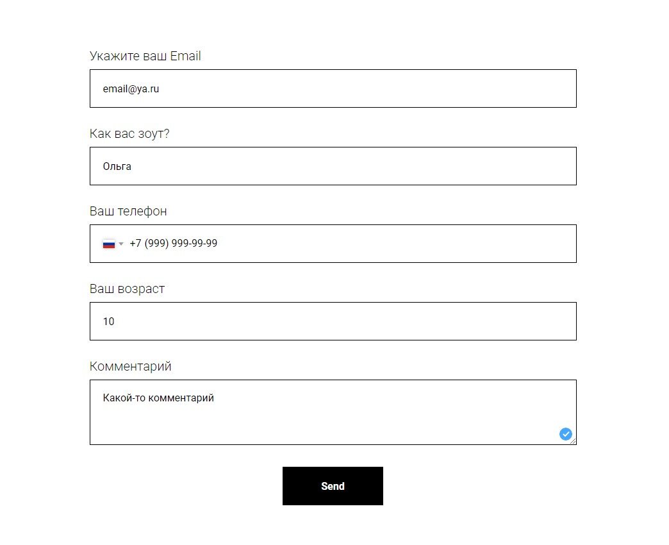Click the 'Комментарий' label

click(x=130, y=367)
